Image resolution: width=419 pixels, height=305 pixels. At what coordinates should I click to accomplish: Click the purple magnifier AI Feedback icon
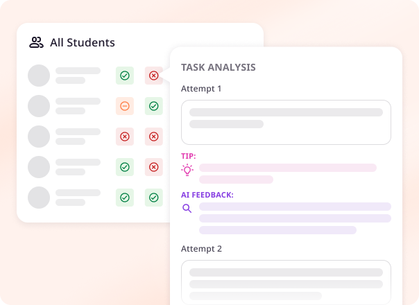(x=187, y=209)
